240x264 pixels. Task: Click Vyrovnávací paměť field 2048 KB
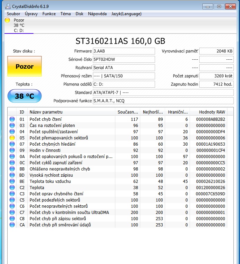pyautogui.click(x=217, y=51)
